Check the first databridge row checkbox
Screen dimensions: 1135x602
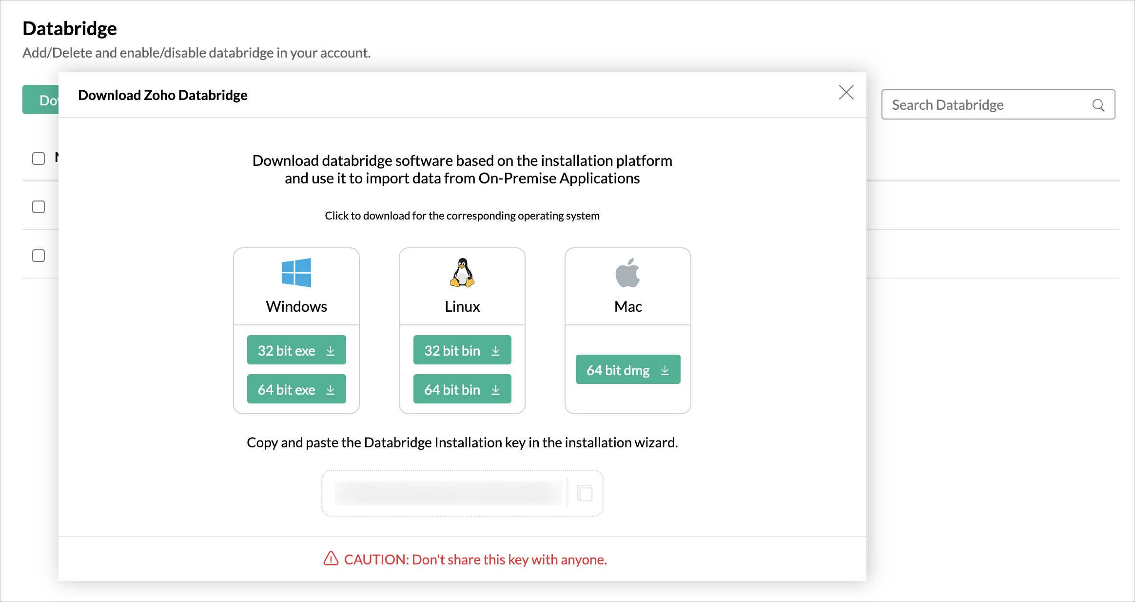tap(39, 207)
